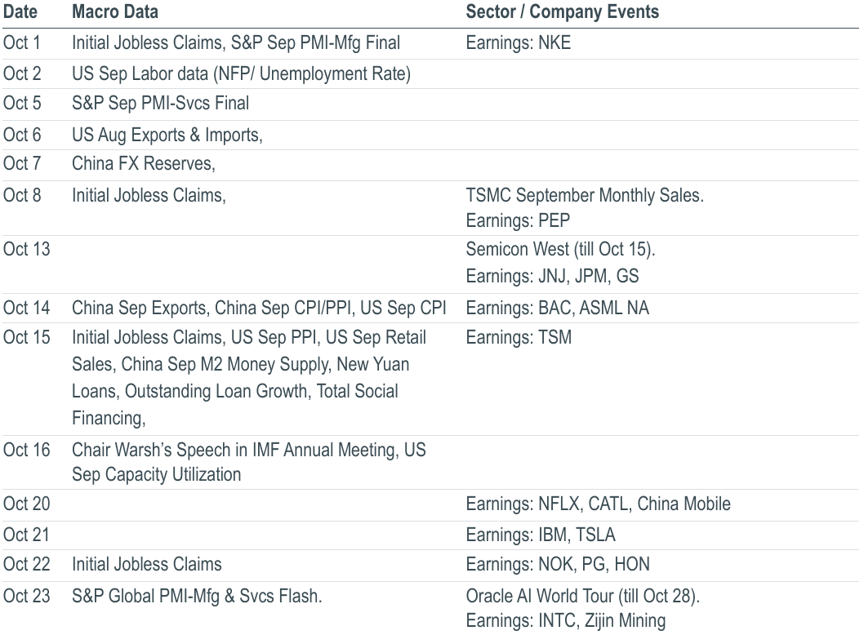Viewport: 864px width, 635px height.
Task: Click the Date column header
Action: tap(20, 11)
